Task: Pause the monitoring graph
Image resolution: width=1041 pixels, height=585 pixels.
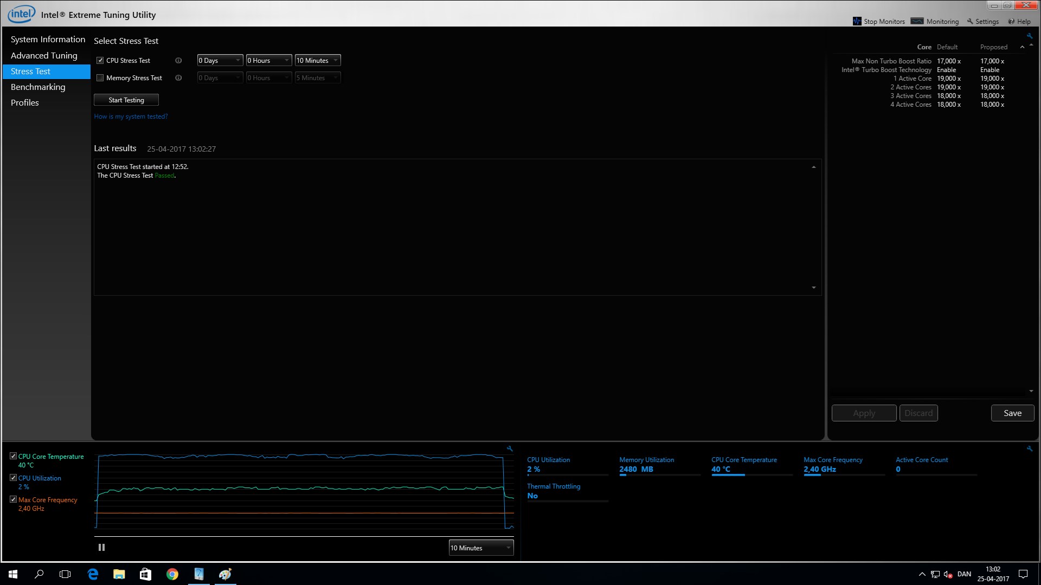Action: coord(101,548)
